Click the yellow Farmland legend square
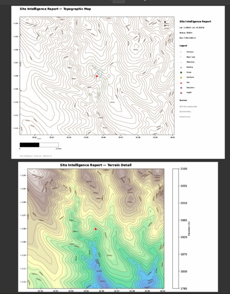Image resolution: width=230 pixels, height=294 pixels. (181, 77)
